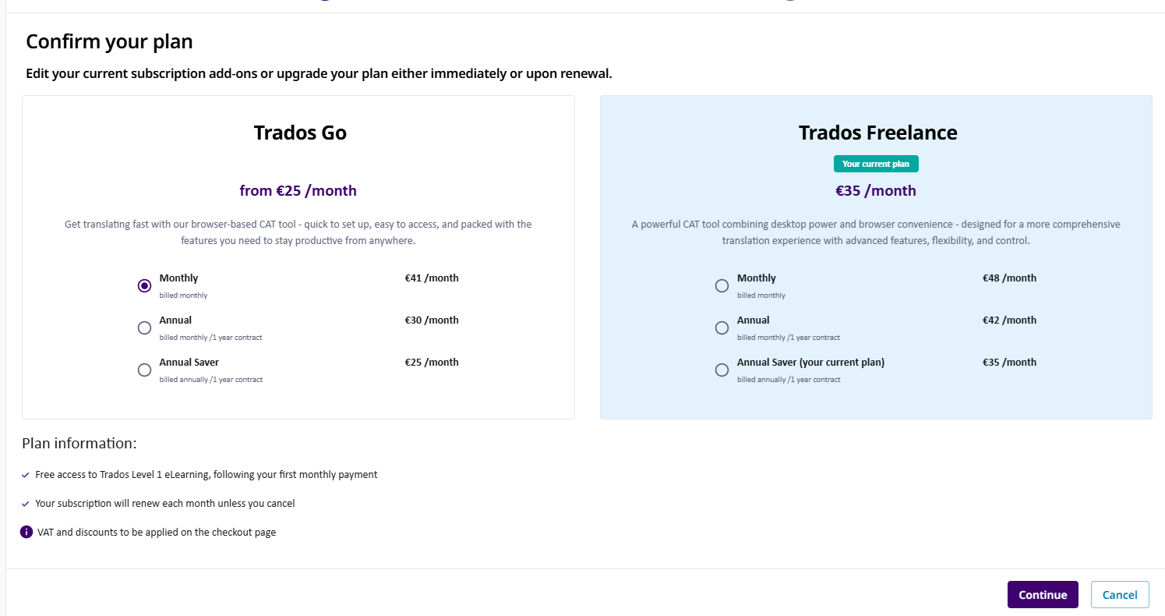Click the €48 /month price text
The image size is (1165, 616).
point(1009,278)
